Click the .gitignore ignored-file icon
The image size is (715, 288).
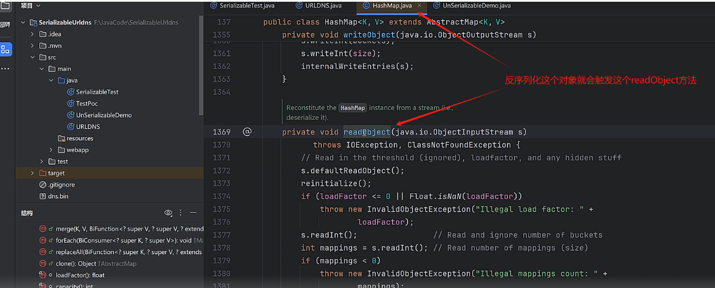(42, 185)
